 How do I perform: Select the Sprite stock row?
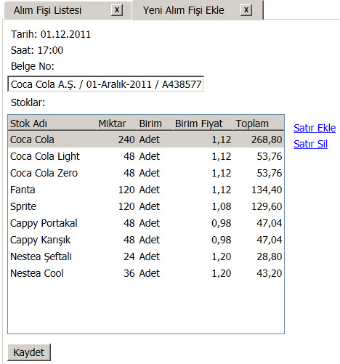coord(146,206)
